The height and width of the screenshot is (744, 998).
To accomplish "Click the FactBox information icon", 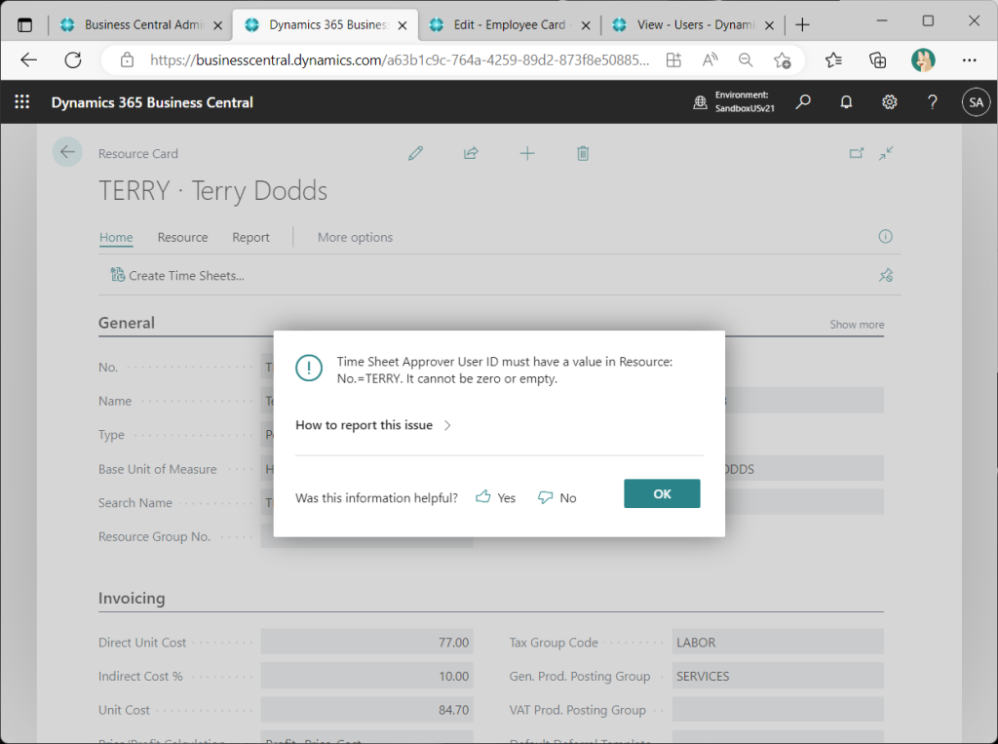I will point(885,236).
